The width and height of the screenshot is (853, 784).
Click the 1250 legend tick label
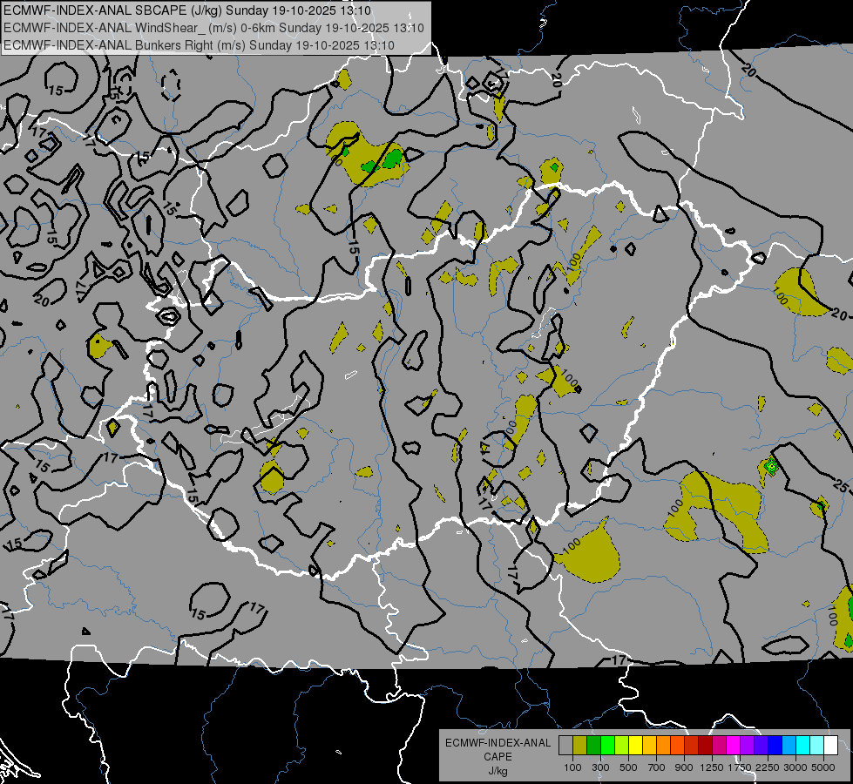(x=712, y=767)
